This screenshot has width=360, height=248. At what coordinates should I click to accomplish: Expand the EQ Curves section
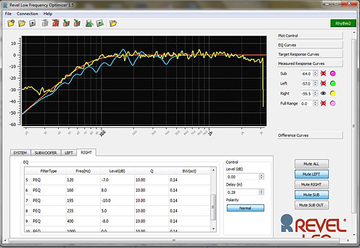coord(309,45)
